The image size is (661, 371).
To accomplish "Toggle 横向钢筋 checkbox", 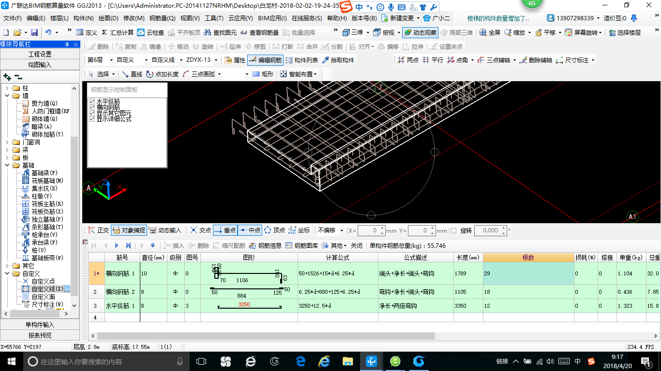I will click(92, 107).
